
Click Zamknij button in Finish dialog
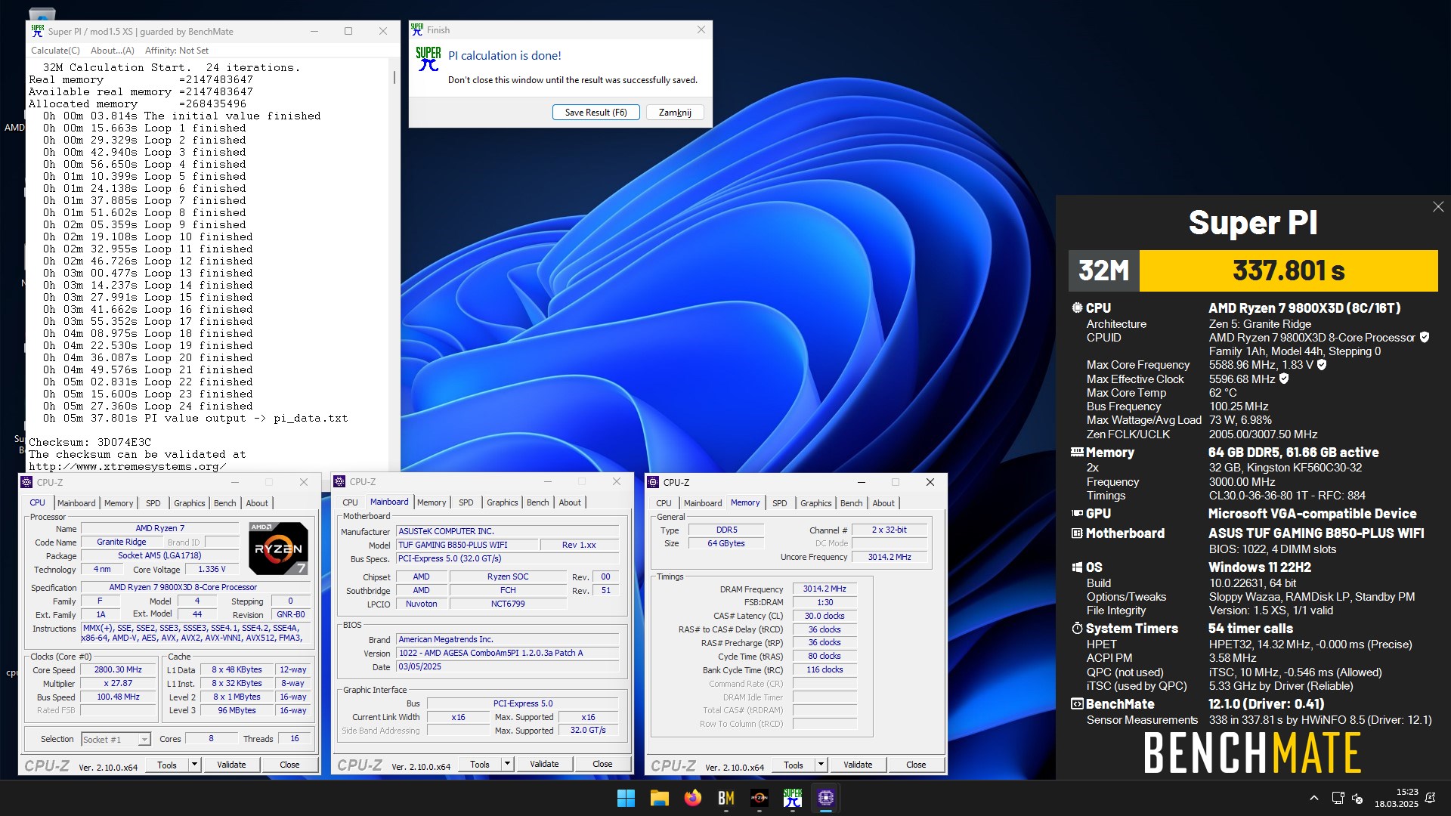click(675, 113)
